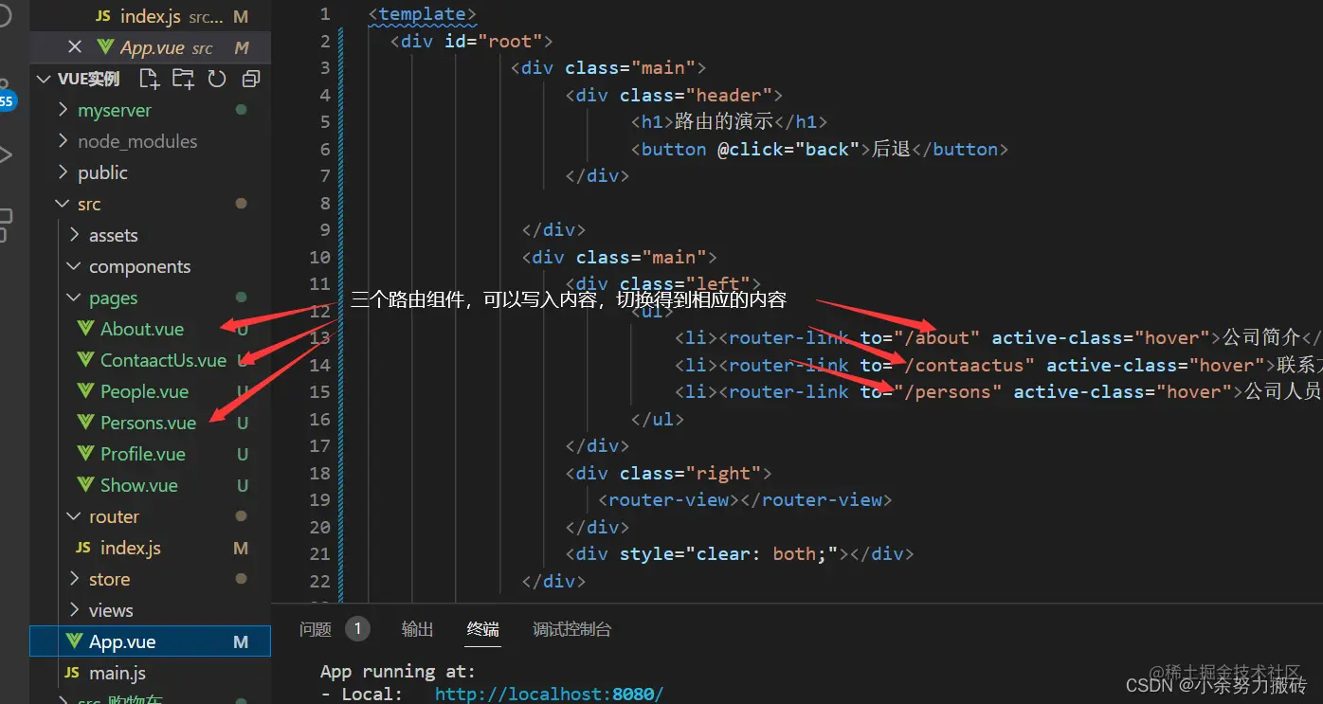Click id="root" attribute on line 2

493,41
